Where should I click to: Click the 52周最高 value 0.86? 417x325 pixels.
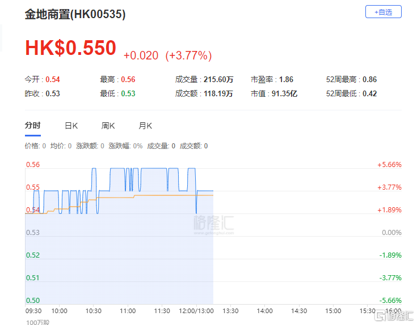pos(370,79)
